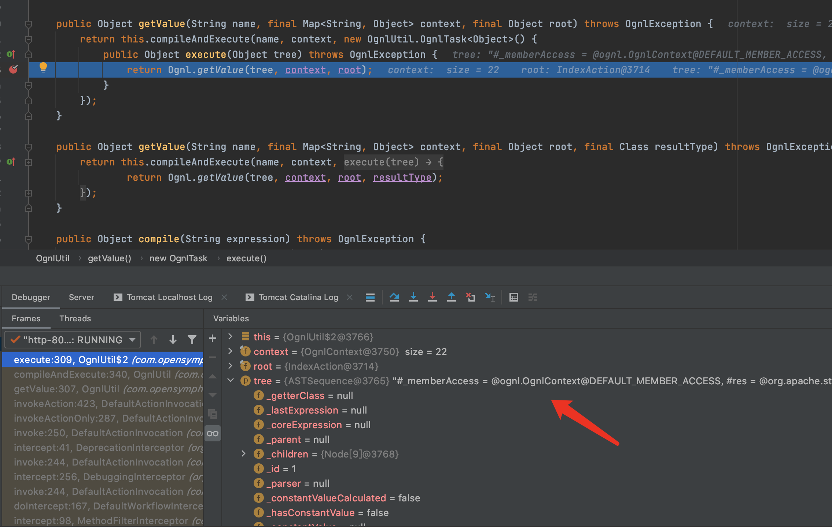Select the _getterClass = null field
This screenshot has width=832, height=527.
point(303,396)
